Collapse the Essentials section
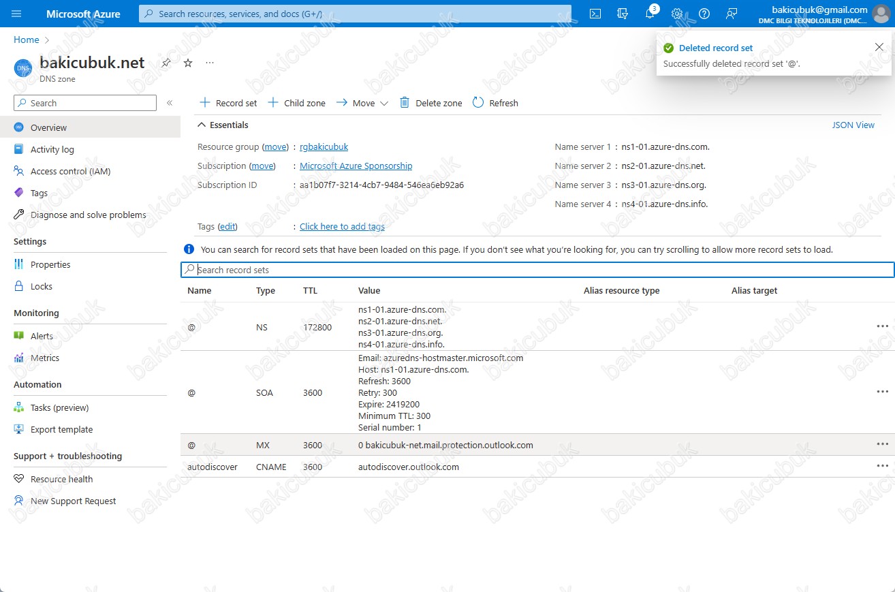Image resolution: width=895 pixels, height=592 pixels. click(x=223, y=125)
